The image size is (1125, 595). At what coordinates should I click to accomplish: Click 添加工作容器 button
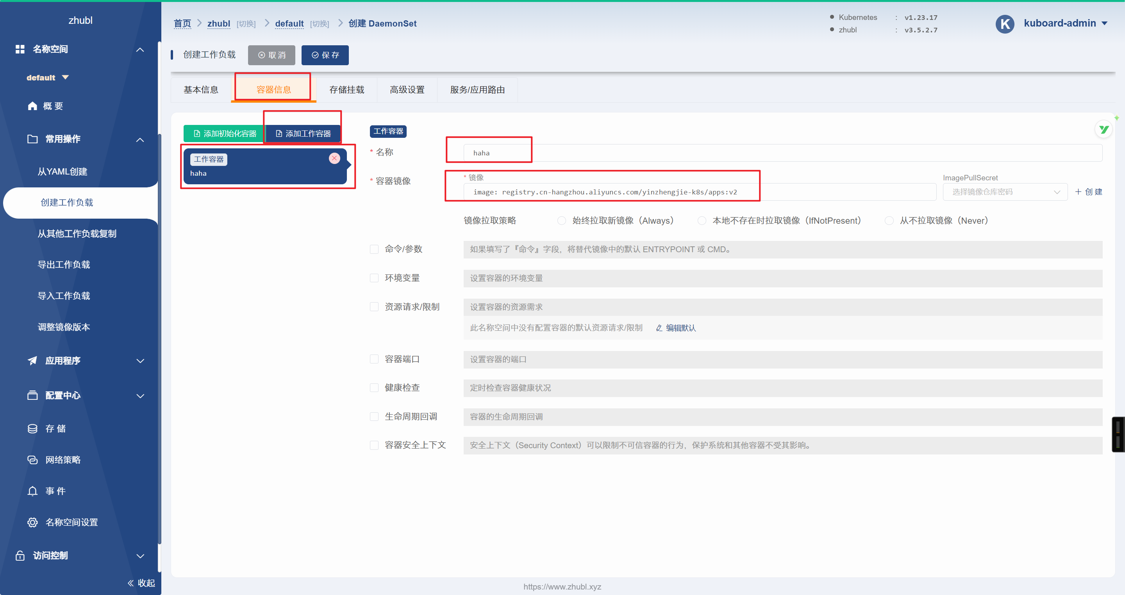303,134
